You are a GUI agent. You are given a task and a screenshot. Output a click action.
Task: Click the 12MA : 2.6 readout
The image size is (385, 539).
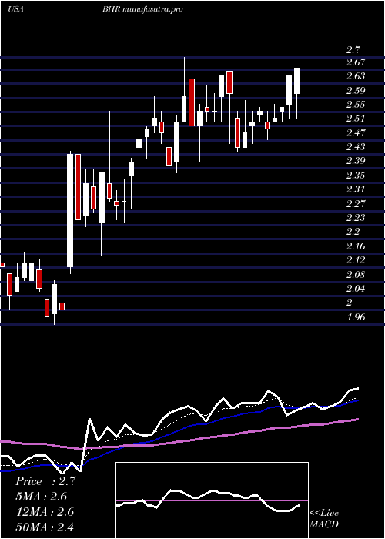[x=43, y=511]
